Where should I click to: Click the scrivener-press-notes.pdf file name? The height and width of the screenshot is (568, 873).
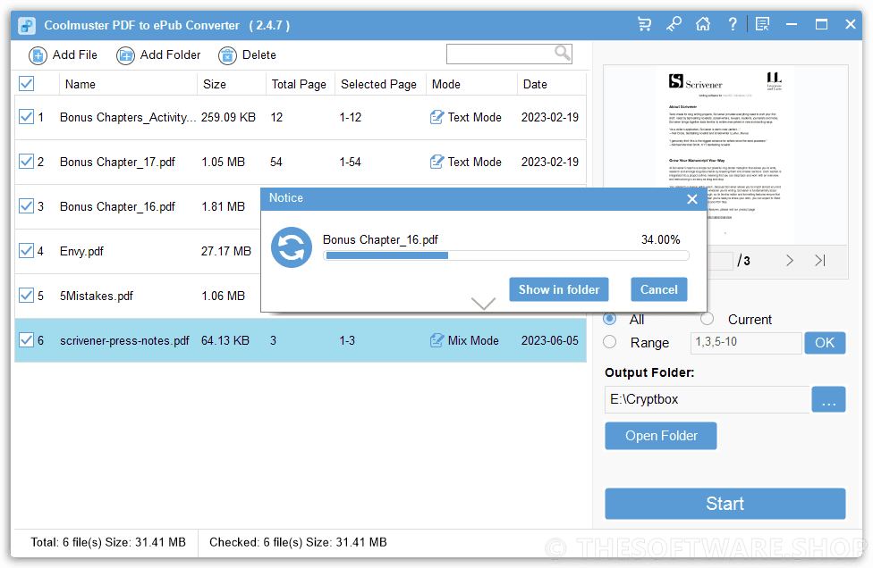(x=124, y=340)
